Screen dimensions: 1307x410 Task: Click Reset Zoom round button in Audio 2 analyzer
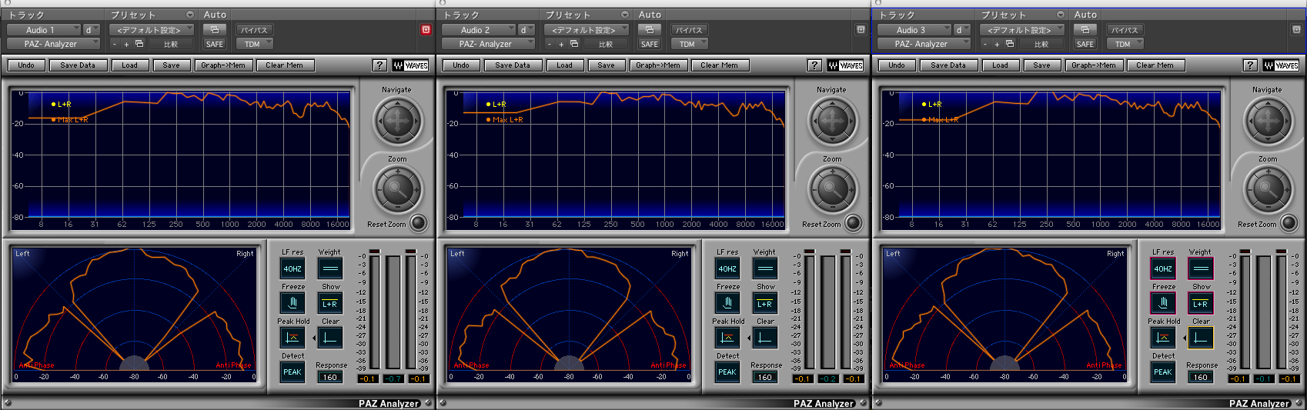click(853, 223)
